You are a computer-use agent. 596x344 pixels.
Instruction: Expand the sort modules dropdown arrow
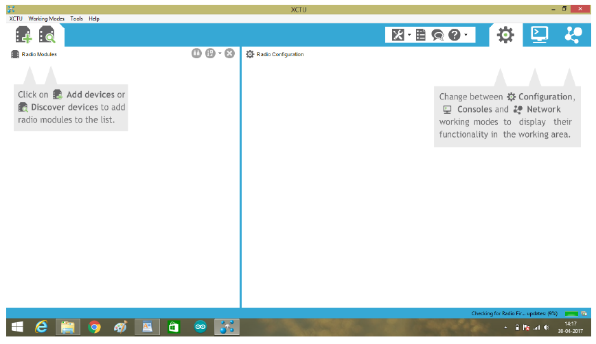[x=220, y=53]
